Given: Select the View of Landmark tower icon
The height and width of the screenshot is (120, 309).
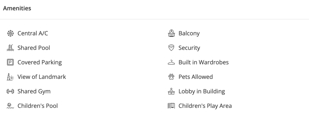Looking at the screenshot, I should coord(10,77).
